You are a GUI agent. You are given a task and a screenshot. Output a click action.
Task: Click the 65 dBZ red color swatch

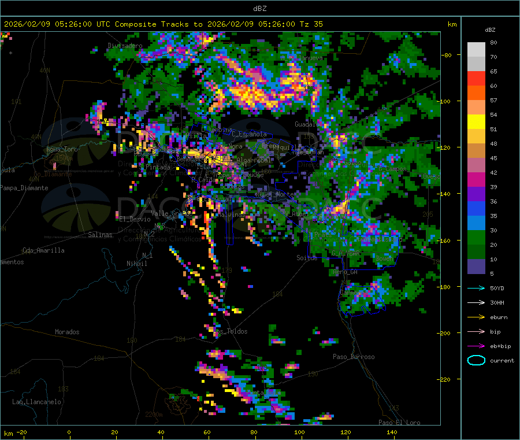coord(476,78)
